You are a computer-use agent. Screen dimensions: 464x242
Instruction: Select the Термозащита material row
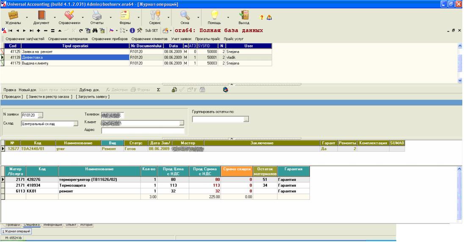[157, 185]
